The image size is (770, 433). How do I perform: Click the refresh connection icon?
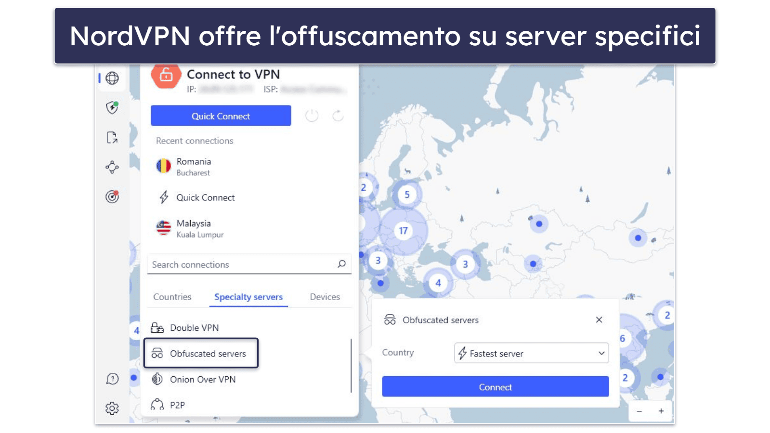coord(338,116)
